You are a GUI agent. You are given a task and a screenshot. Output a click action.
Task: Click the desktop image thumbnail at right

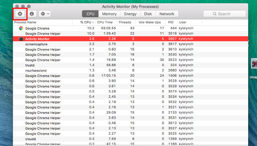(x=253, y=64)
